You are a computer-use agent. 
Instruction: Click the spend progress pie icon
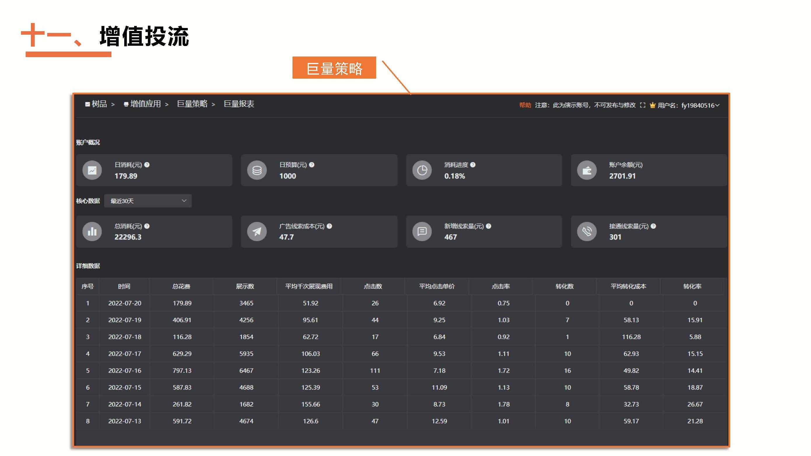422,170
